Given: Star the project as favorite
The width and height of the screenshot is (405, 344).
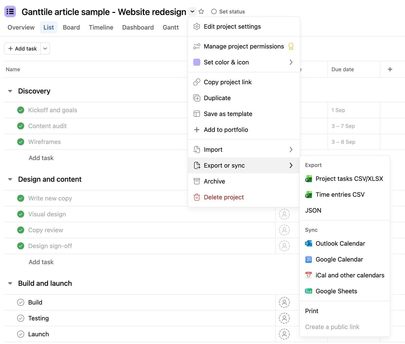Looking at the screenshot, I should pyautogui.click(x=201, y=11).
